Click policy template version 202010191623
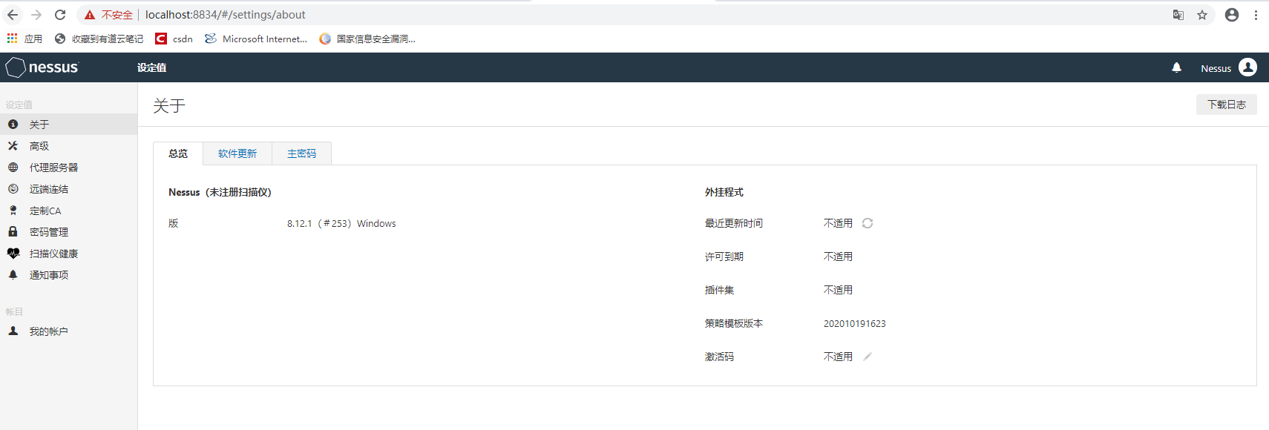Screen dimensions: 1269x430 pos(854,323)
